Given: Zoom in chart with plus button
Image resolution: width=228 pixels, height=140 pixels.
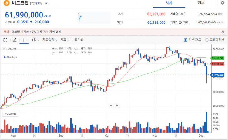Looking at the screenshot, I should (117, 105).
